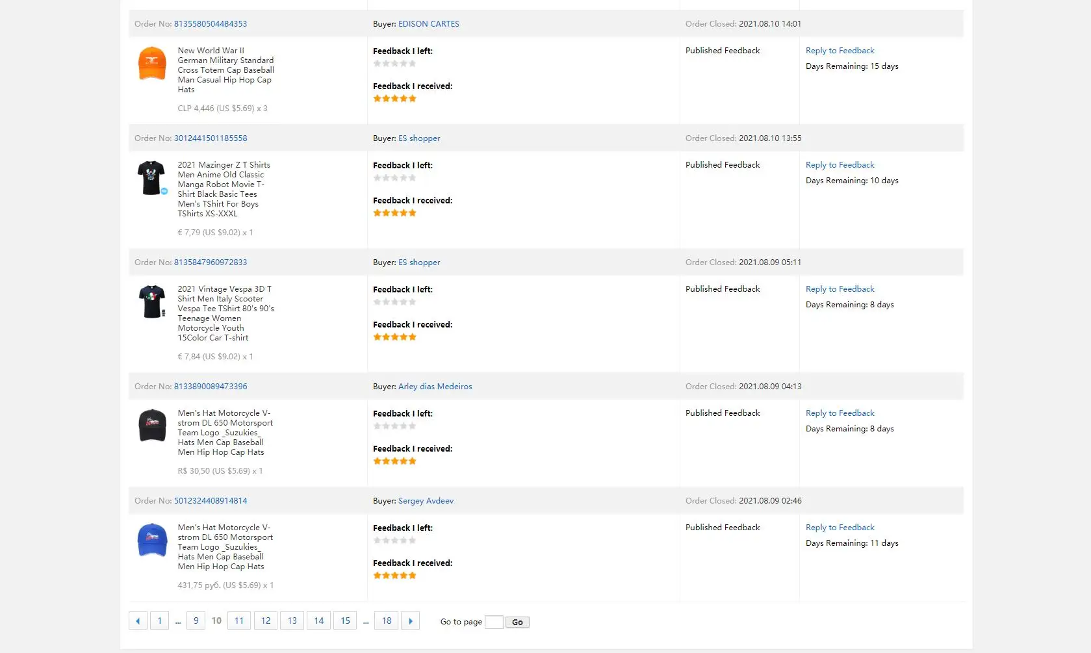Open the Vespa T-shirt product thumbnail
Viewport: 1091px width, 653px height.
pyautogui.click(x=152, y=302)
